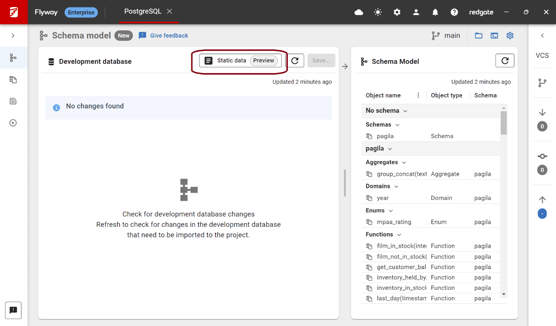Screen dimensions: 556x326
Task: Click the Schema Model list scrollbar
Action: (x=503, y=123)
